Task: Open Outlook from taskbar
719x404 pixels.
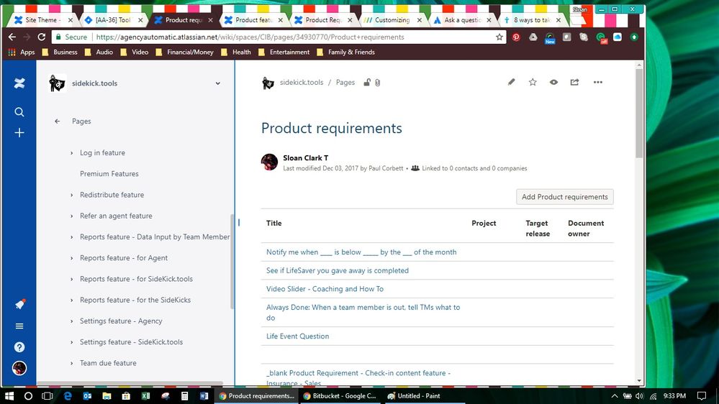Action: pos(87,396)
